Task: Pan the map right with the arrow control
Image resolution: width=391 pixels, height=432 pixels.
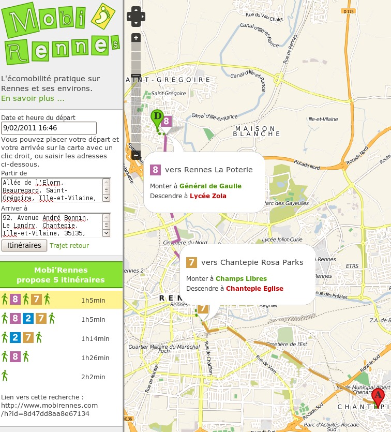Action: (x=142, y=17)
